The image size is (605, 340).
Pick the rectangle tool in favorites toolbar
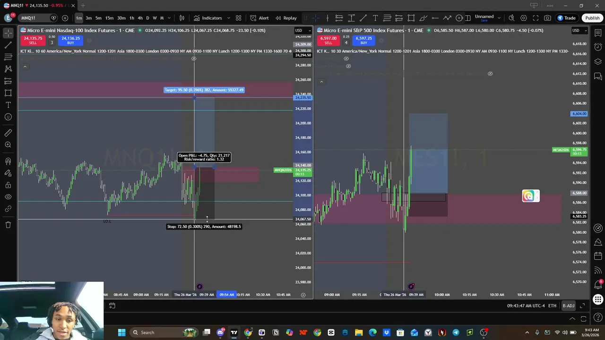(x=411, y=18)
